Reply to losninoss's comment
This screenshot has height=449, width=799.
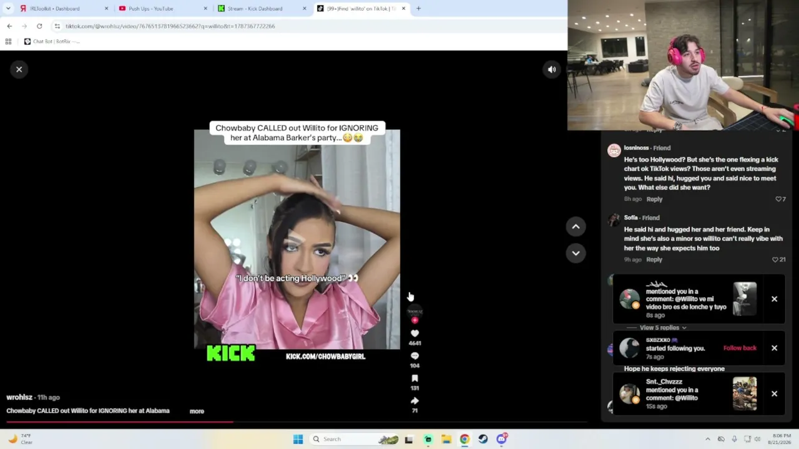(x=654, y=199)
